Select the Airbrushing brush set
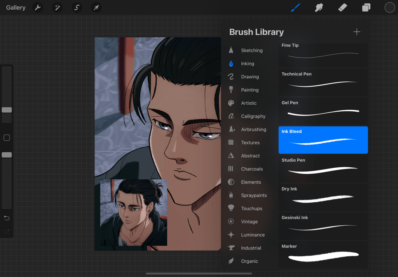398x277 pixels. [253, 130]
